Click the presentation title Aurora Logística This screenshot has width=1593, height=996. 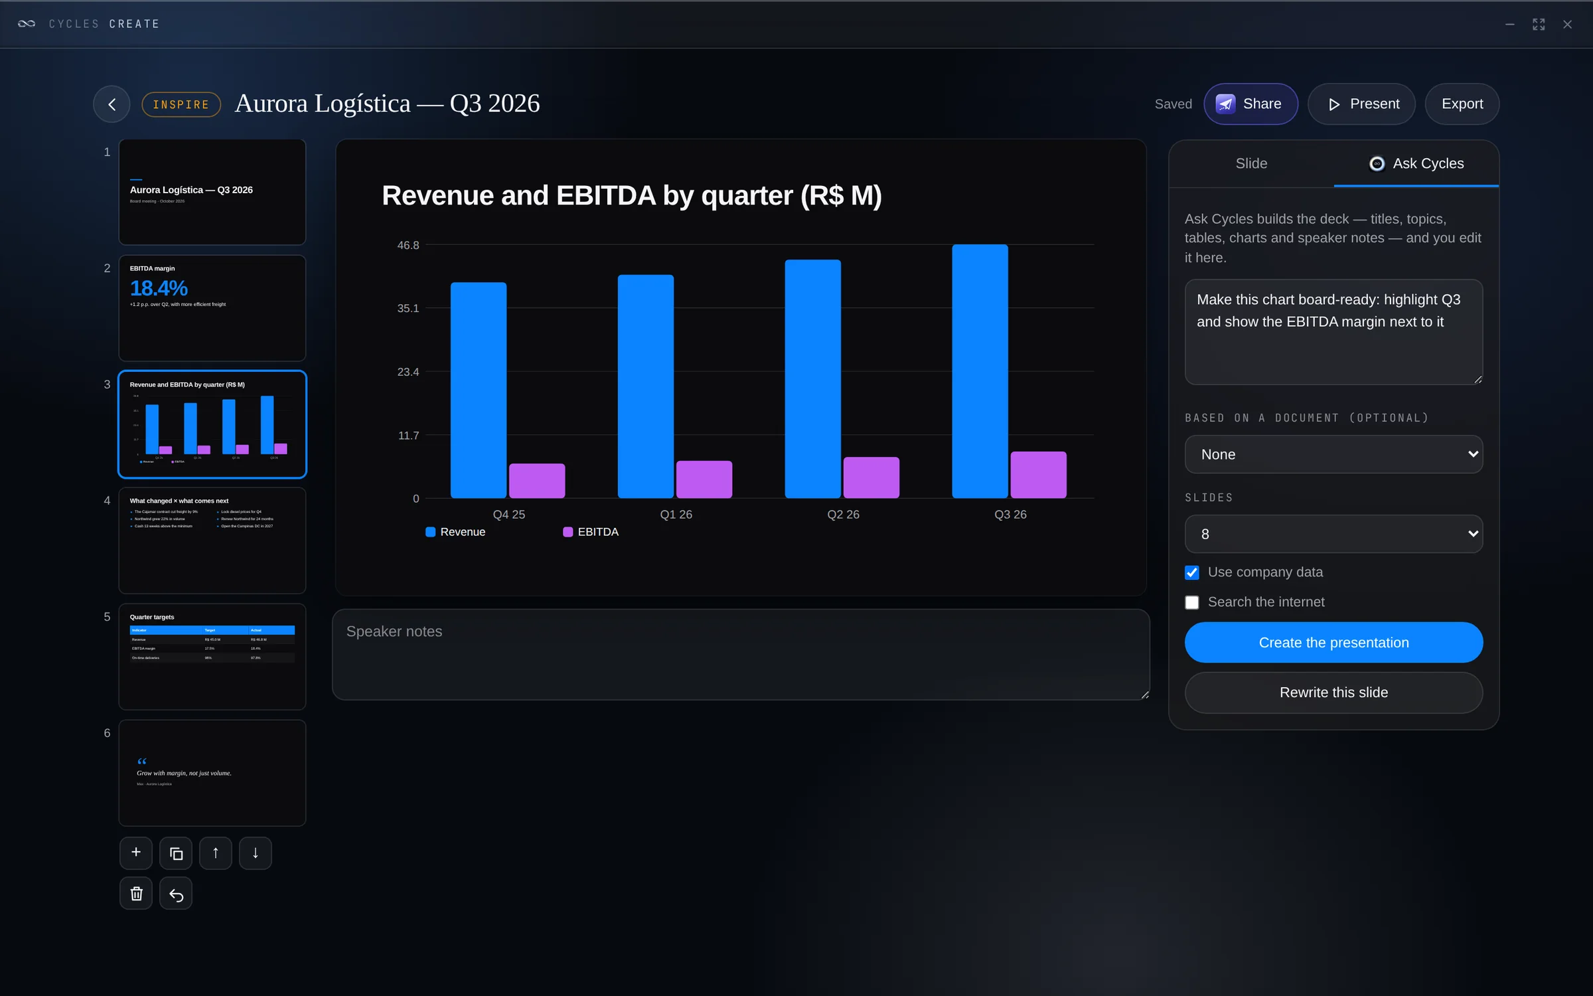click(x=387, y=104)
